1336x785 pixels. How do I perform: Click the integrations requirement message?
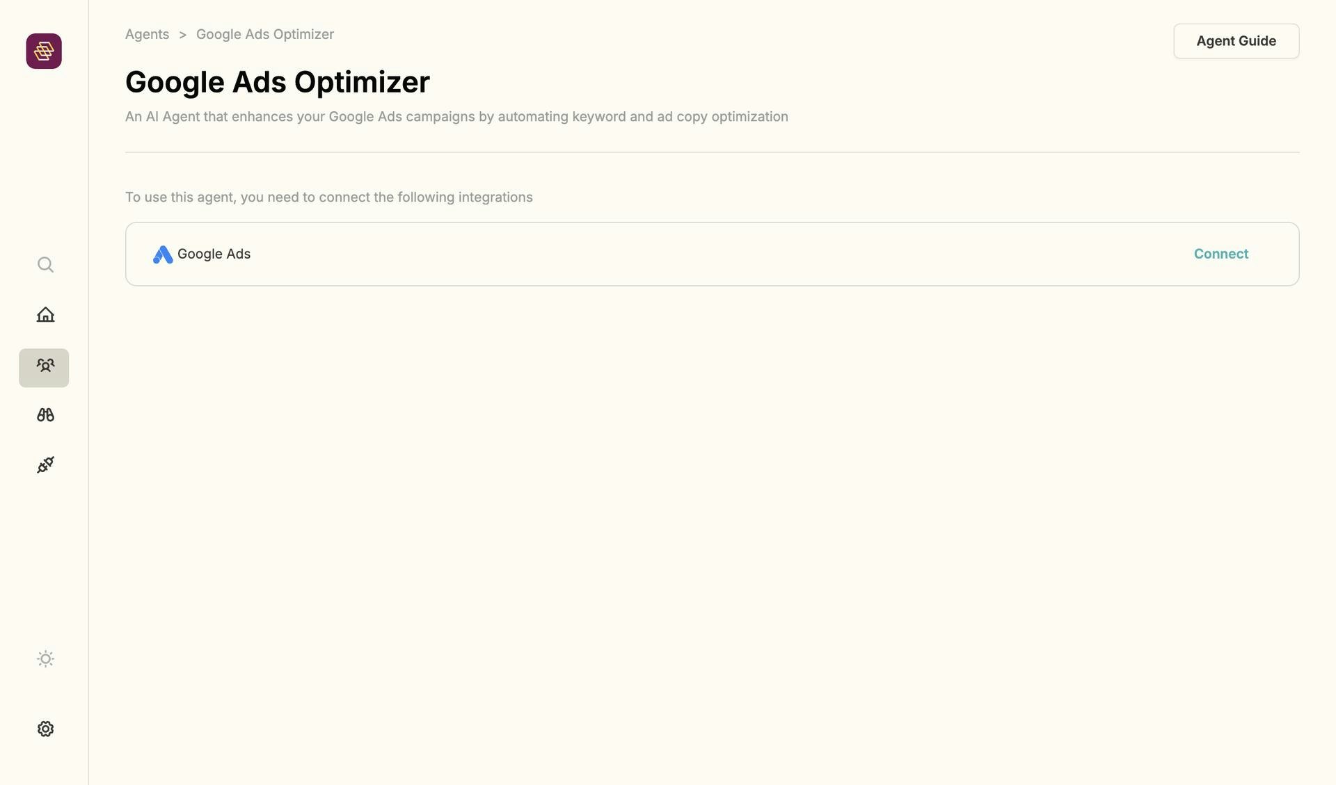coord(328,197)
